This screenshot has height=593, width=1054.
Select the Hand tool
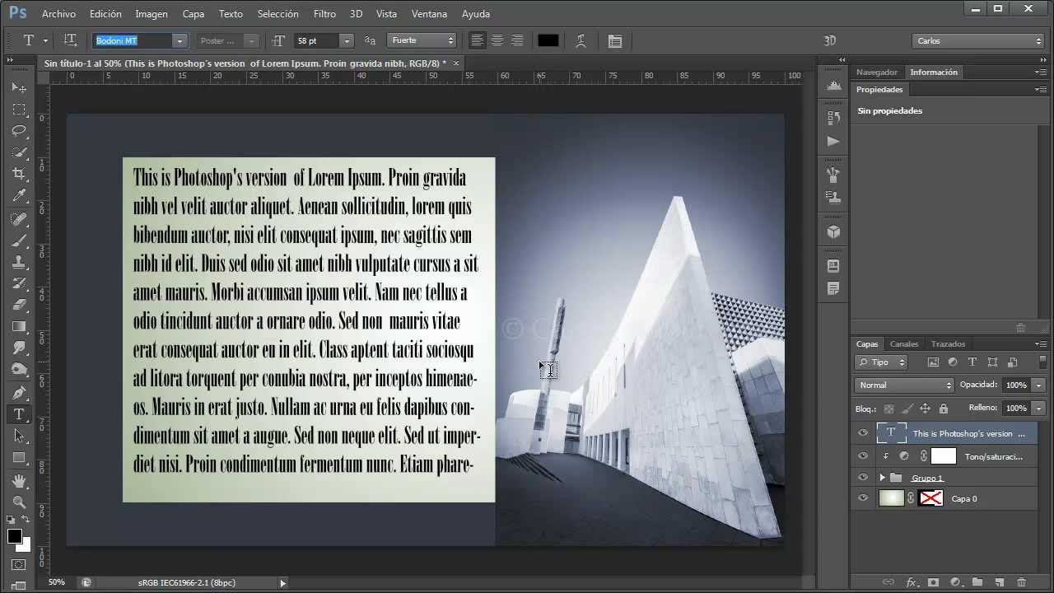point(19,481)
